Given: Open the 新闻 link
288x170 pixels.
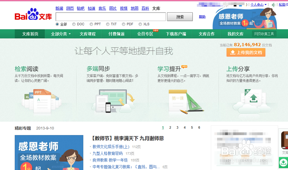Looking at the screenshot, I should coord(59,8).
